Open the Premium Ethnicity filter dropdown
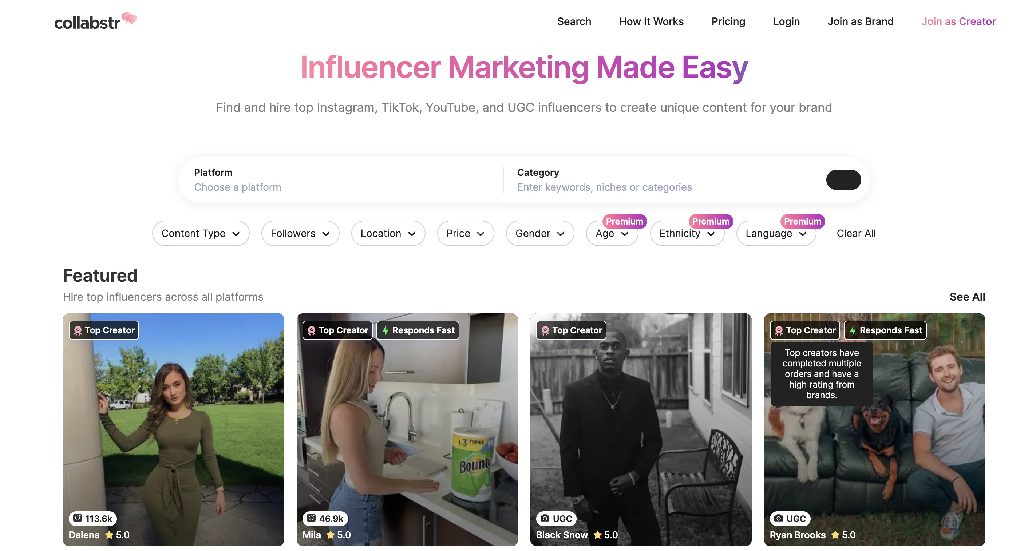This screenshot has height=551, width=1036. click(687, 233)
